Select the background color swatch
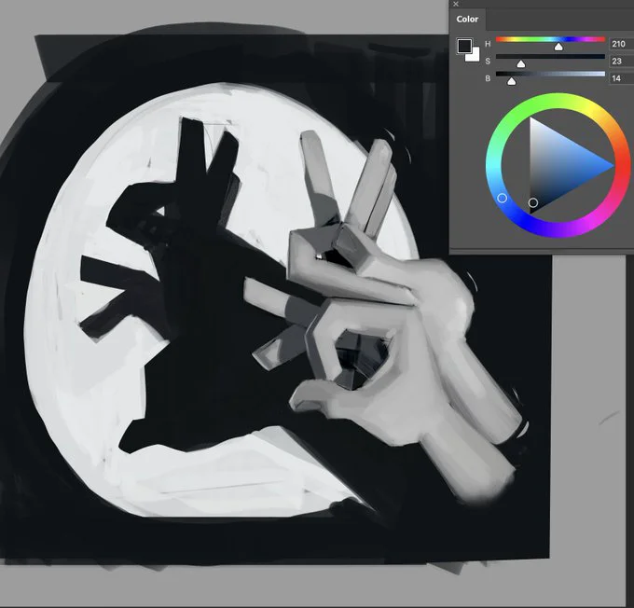634x608 pixels. [x=474, y=56]
